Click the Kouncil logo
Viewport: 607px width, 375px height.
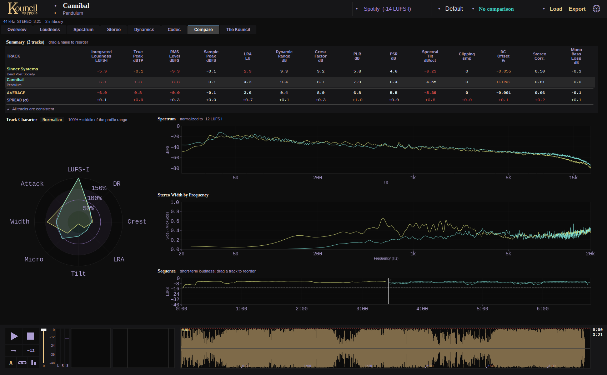pos(22,9)
